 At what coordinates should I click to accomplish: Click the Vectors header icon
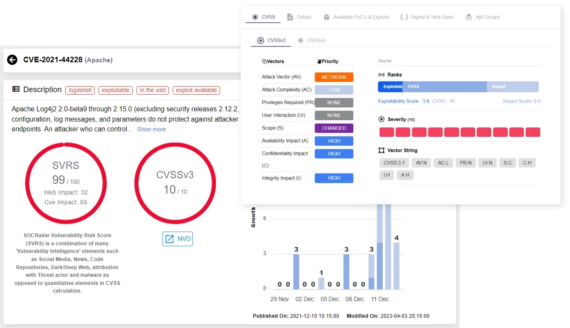(x=264, y=61)
